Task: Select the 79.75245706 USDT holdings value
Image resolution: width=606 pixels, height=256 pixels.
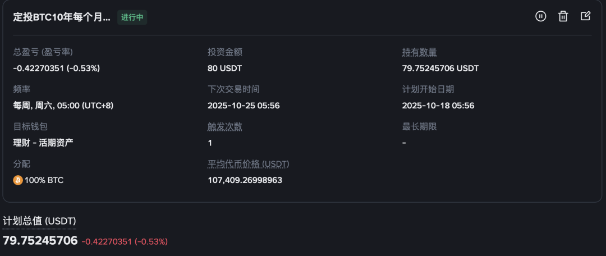Action: point(440,68)
